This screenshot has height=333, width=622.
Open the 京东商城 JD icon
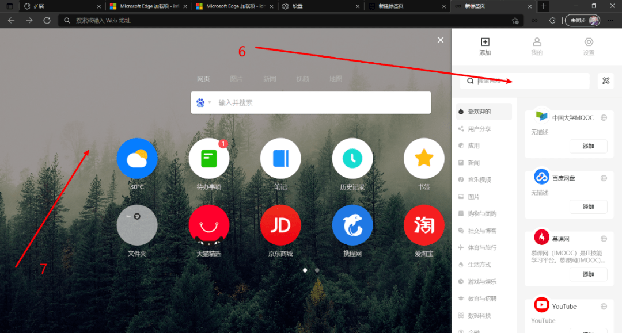[x=280, y=225]
